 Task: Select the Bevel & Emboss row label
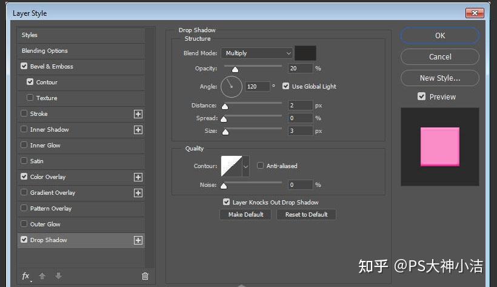point(52,66)
